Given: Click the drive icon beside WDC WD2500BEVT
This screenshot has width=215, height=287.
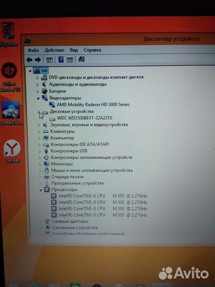Looking at the screenshot, I should click(52, 120).
